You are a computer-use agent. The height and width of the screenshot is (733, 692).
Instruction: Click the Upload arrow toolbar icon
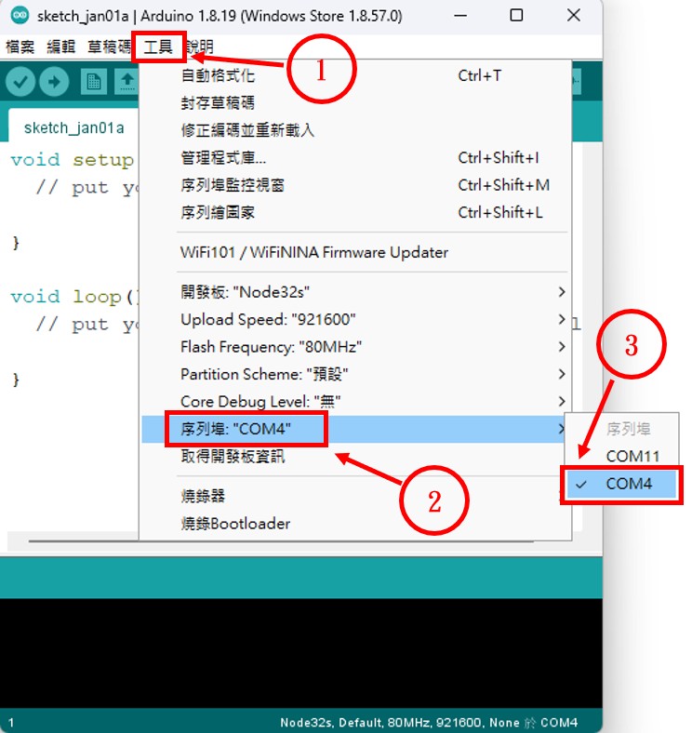pos(54,82)
